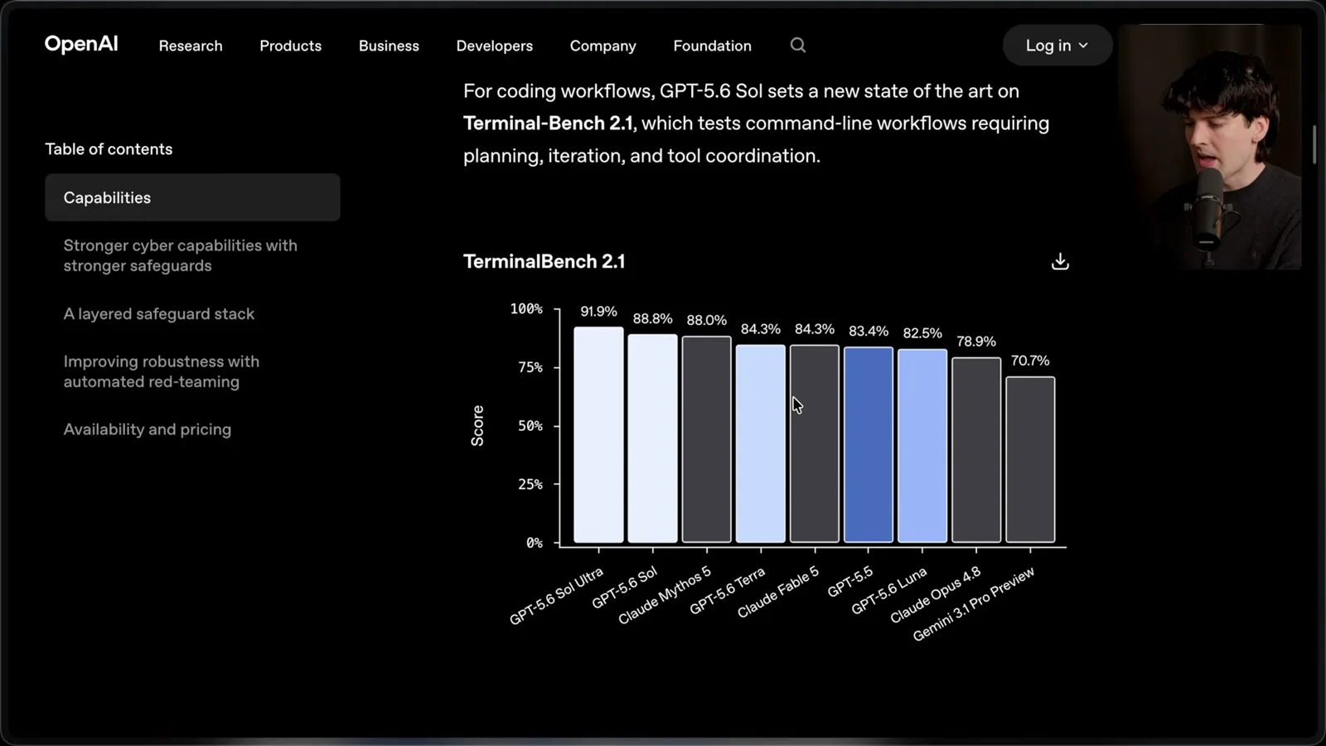1326x746 pixels.
Task: Jump to Stronger cyber capabilities section
Action: 180,255
